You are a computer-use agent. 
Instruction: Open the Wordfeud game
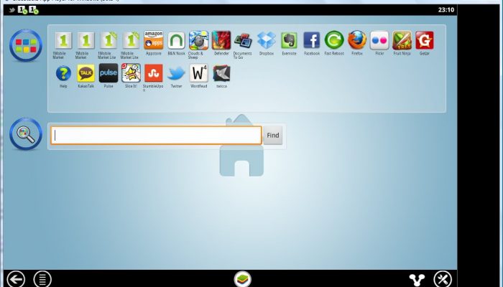point(198,73)
